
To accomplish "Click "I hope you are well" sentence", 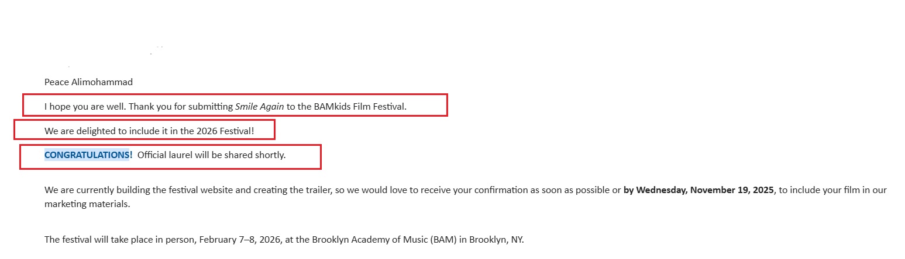I will coord(85,107).
